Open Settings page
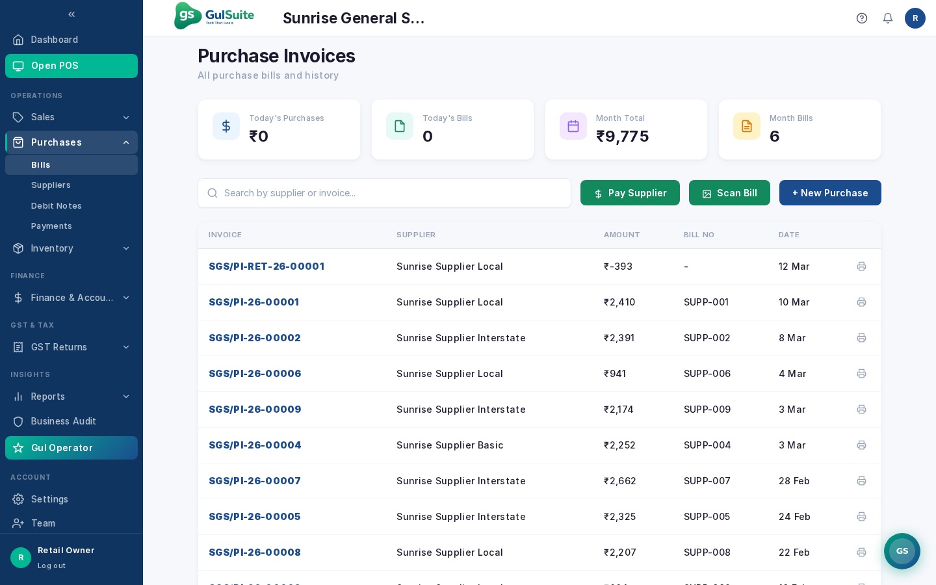936x585 pixels. pyautogui.click(x=71, y=499)
